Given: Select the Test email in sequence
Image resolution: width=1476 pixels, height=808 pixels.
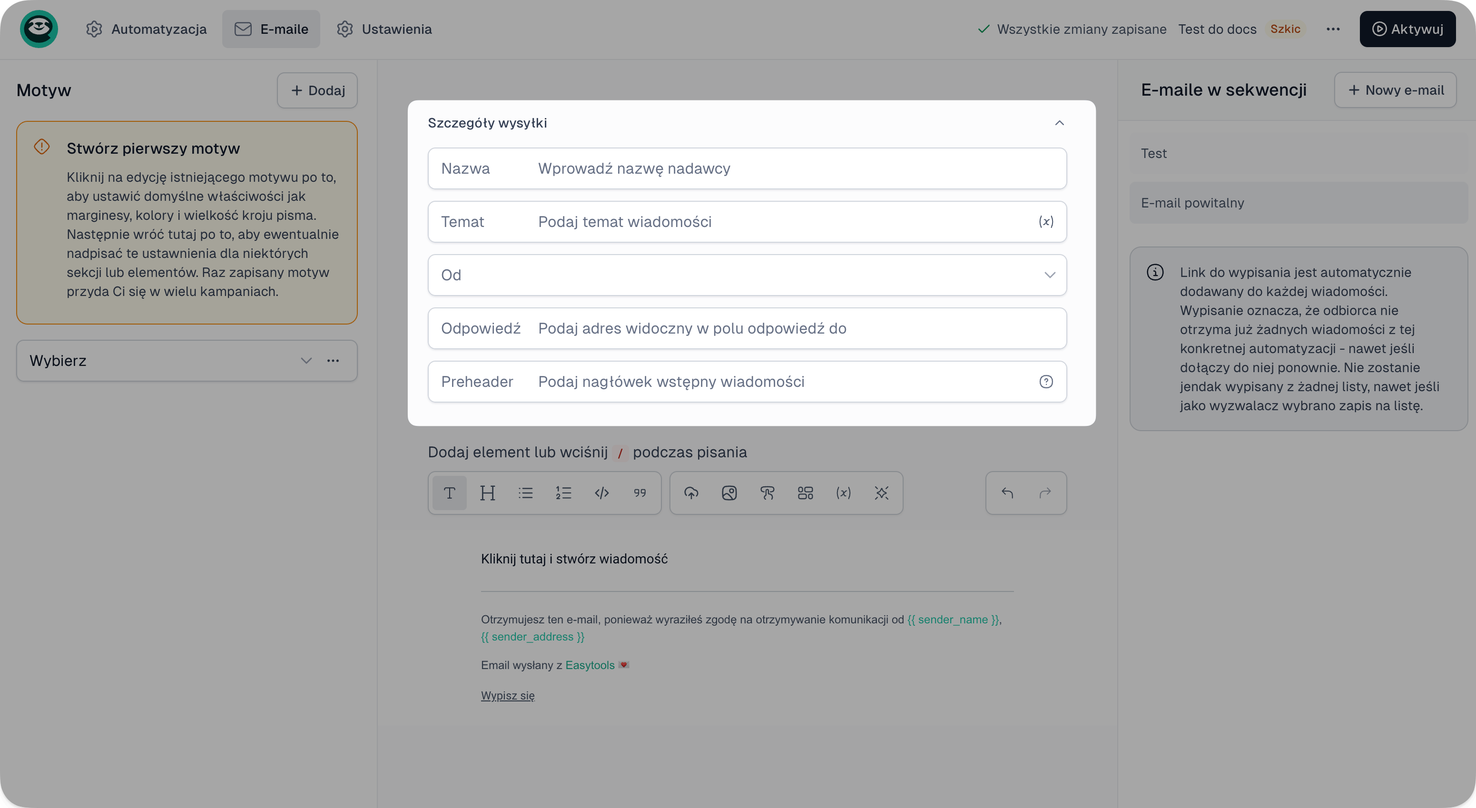Looking at the screenshot, I should tap(1299, 154).
